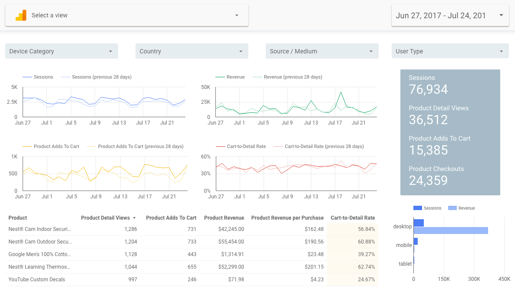Click the sort arrow beside Product Detail Views
Image resolution: width=515 pixels, height=293 pixels.
point(134,218)
